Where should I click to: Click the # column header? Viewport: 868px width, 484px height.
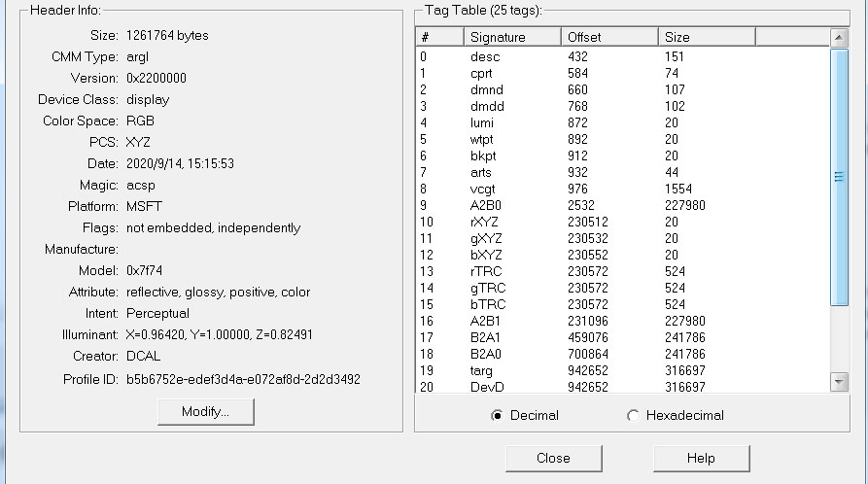pos(438,37)
